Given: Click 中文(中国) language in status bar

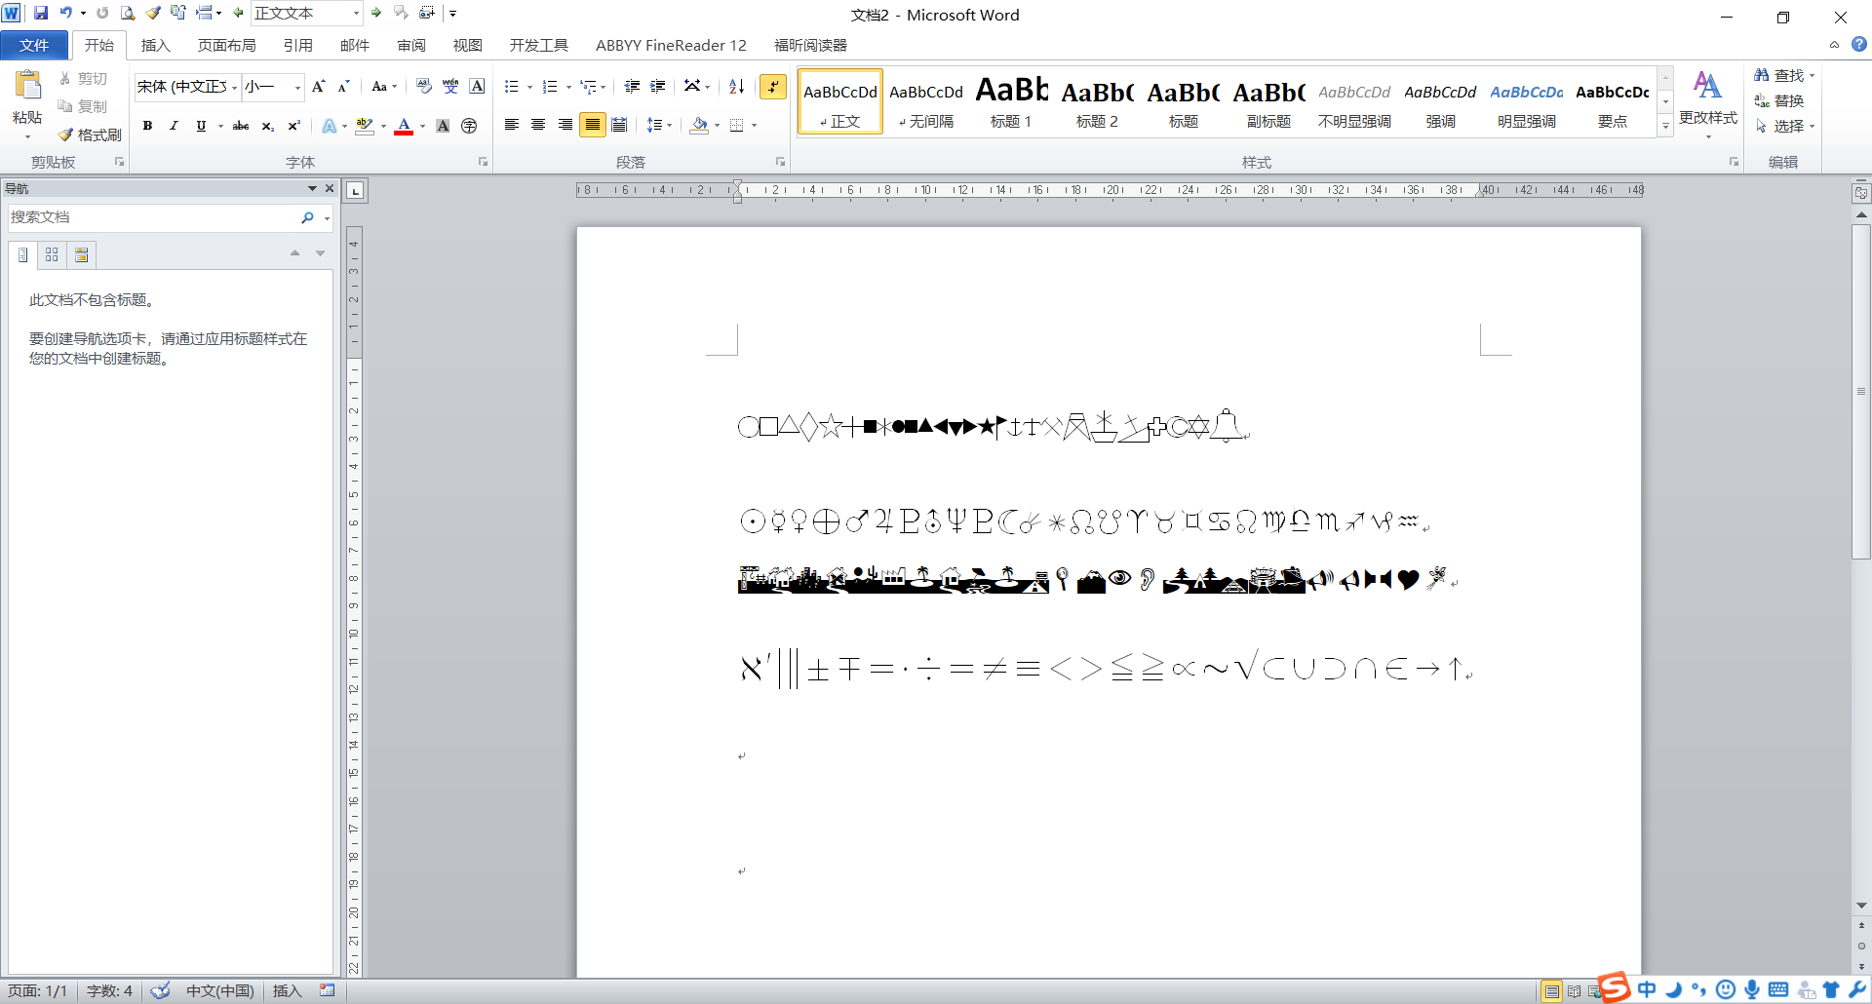Looking at the screenshot, I should (219, 990).
